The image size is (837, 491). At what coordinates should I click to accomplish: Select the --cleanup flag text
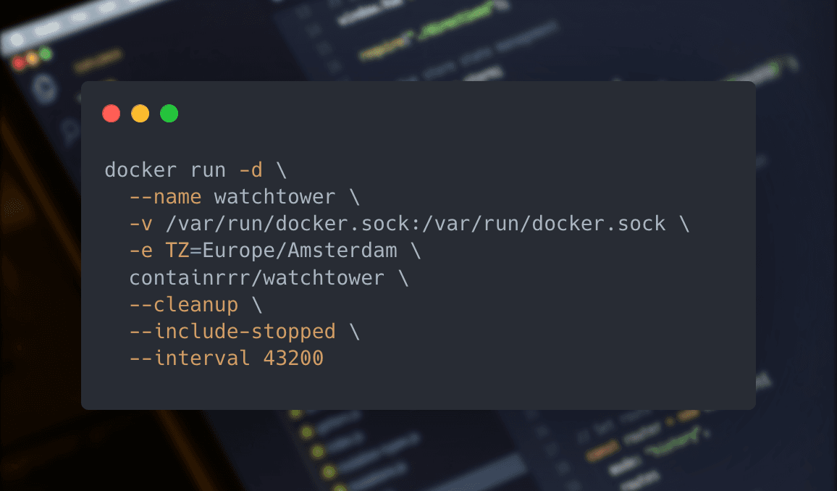click(x=183, y=304)
